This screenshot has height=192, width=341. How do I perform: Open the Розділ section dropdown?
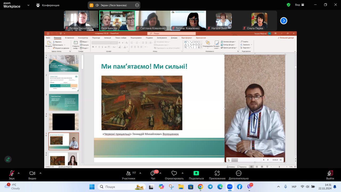[x=84, y=48]
